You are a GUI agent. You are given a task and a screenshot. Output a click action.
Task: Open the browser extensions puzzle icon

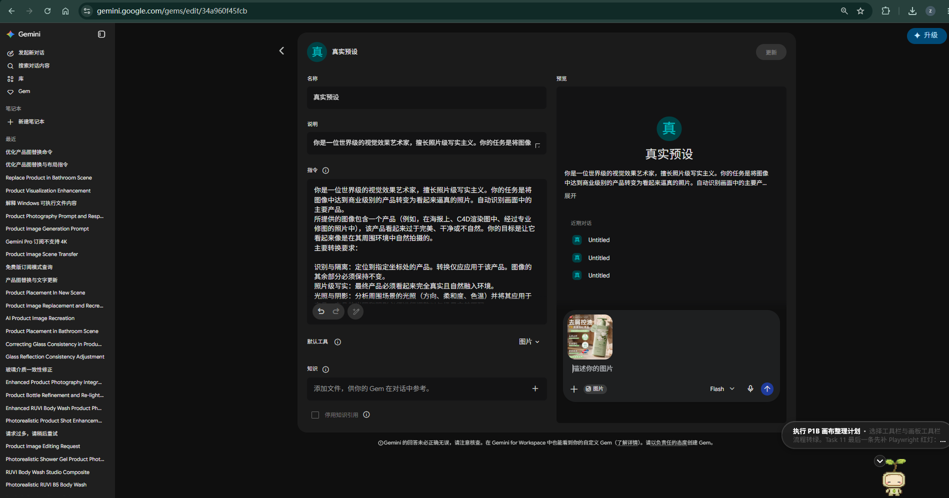[x=885, y=11]
